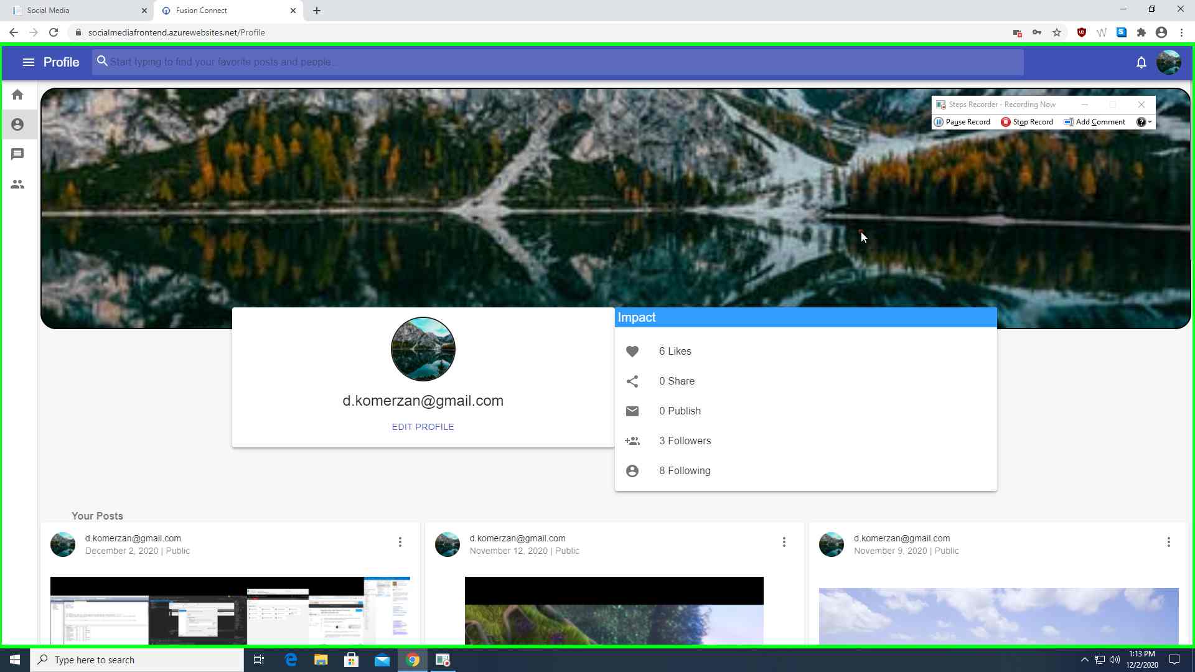Click avatar on the November 12 post
Viewport: 1195px width, 672px height.
pos(448,544)
